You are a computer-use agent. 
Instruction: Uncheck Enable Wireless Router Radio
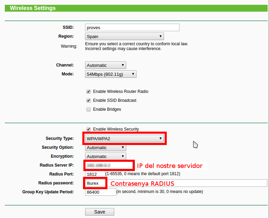tap(89, 92)
